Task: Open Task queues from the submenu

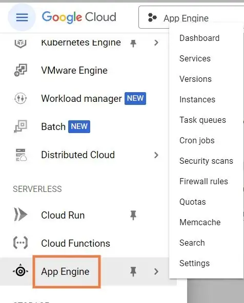Action: click(x=202, y=120)
